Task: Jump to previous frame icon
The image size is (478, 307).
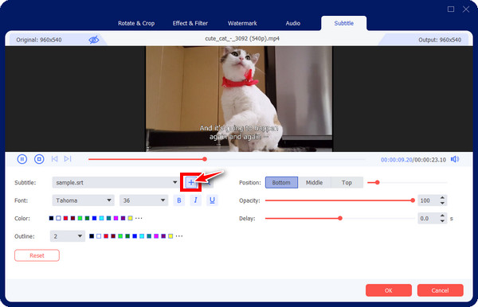Action: coord(54,159)
